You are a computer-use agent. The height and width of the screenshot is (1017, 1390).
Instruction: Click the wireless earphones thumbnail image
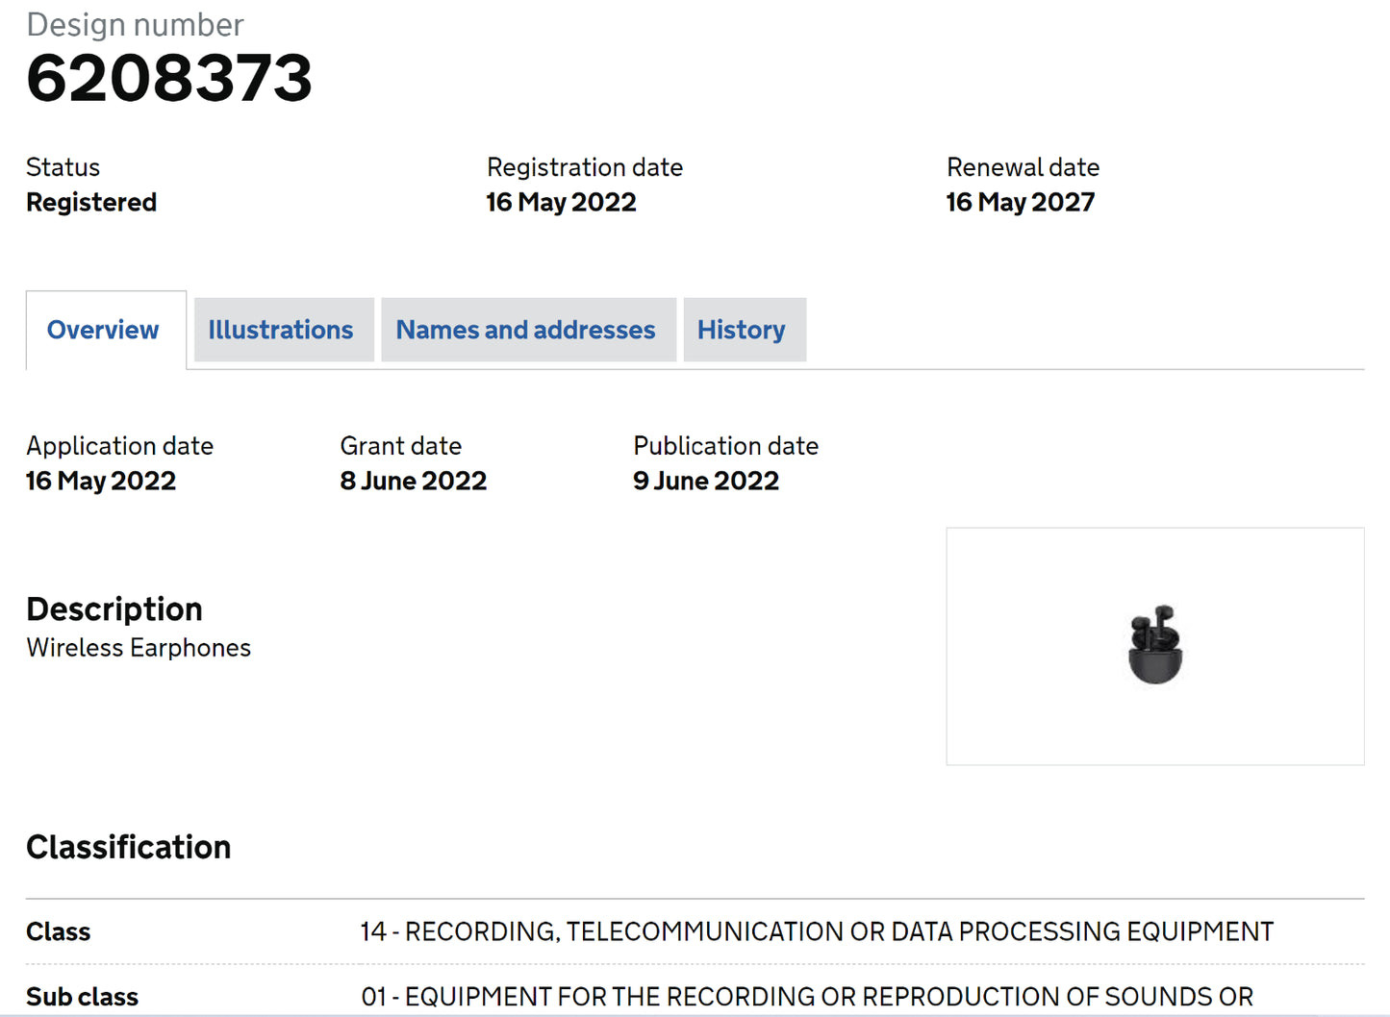[1154, 645]
